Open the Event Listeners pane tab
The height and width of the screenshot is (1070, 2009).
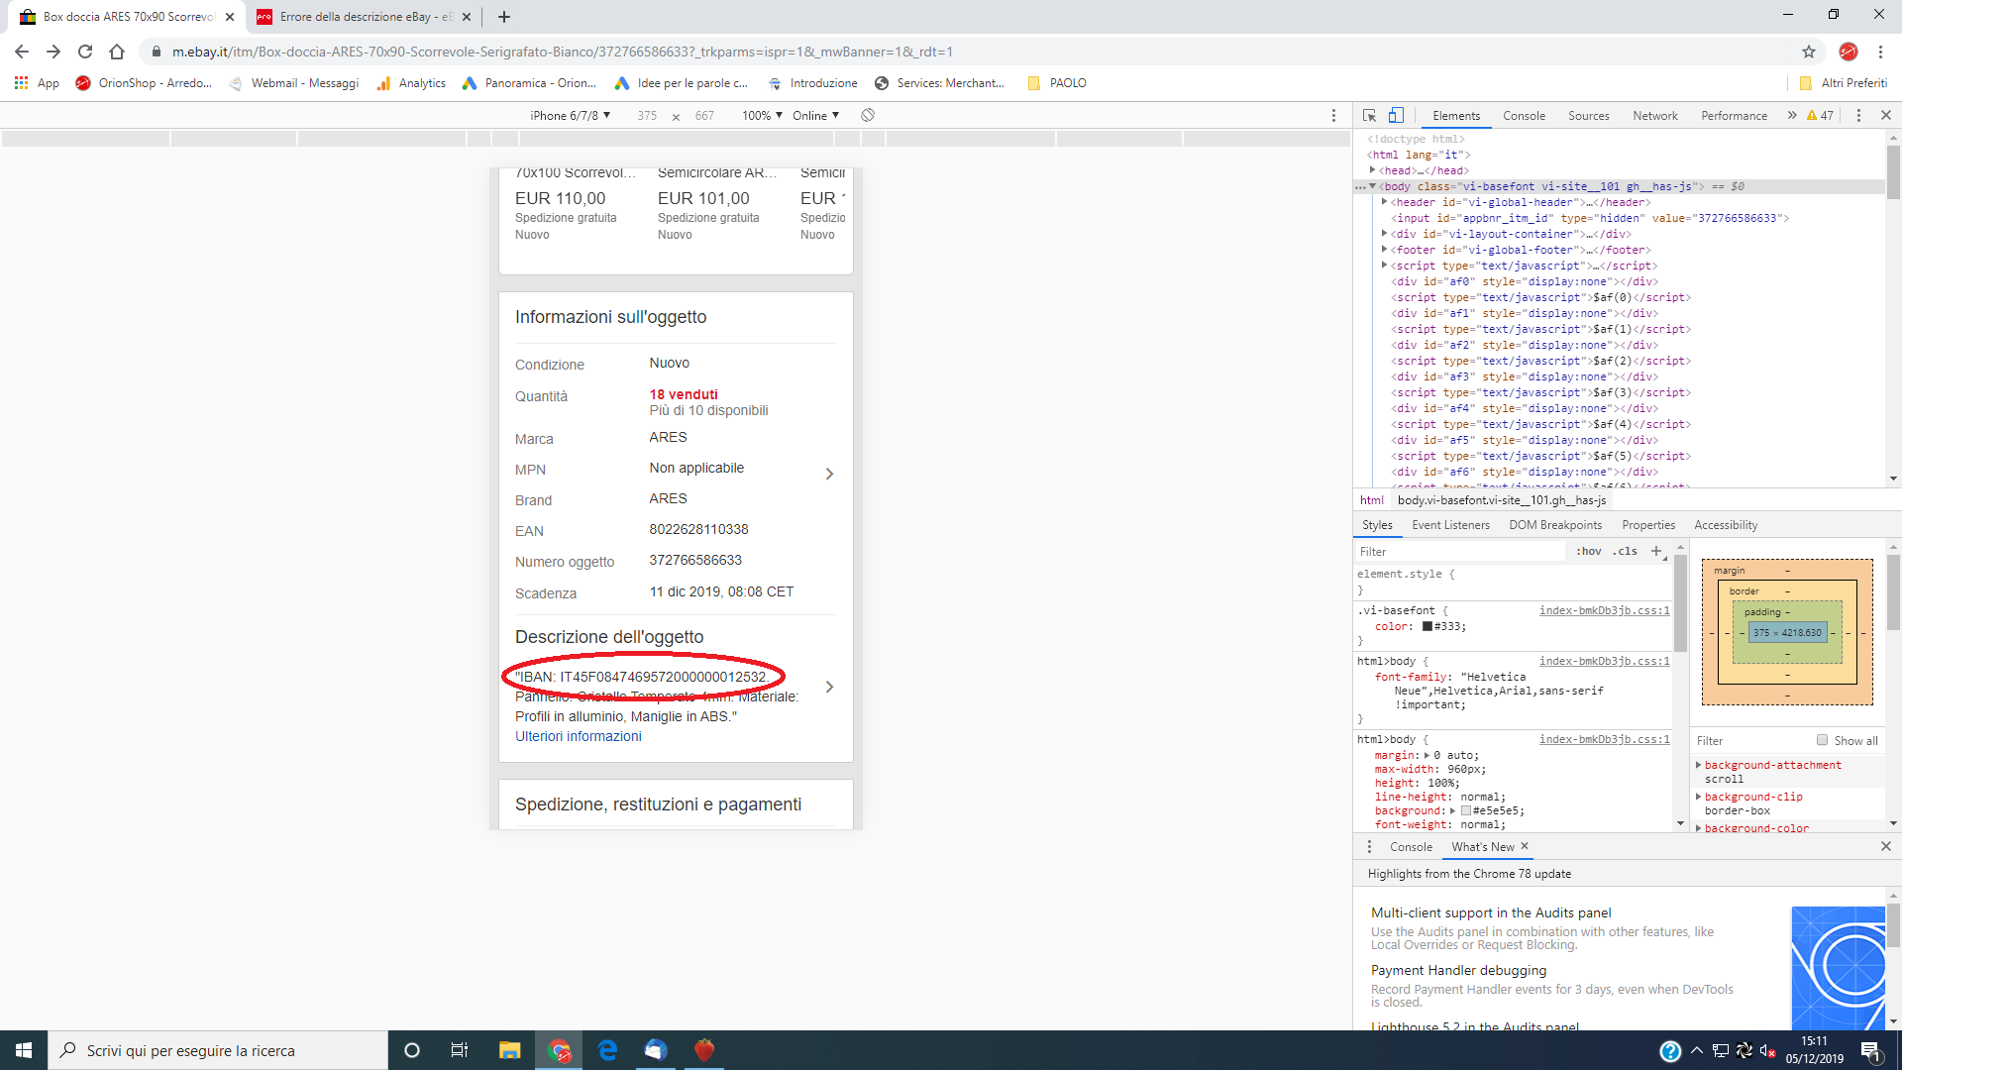click(x=1450, y=525)
